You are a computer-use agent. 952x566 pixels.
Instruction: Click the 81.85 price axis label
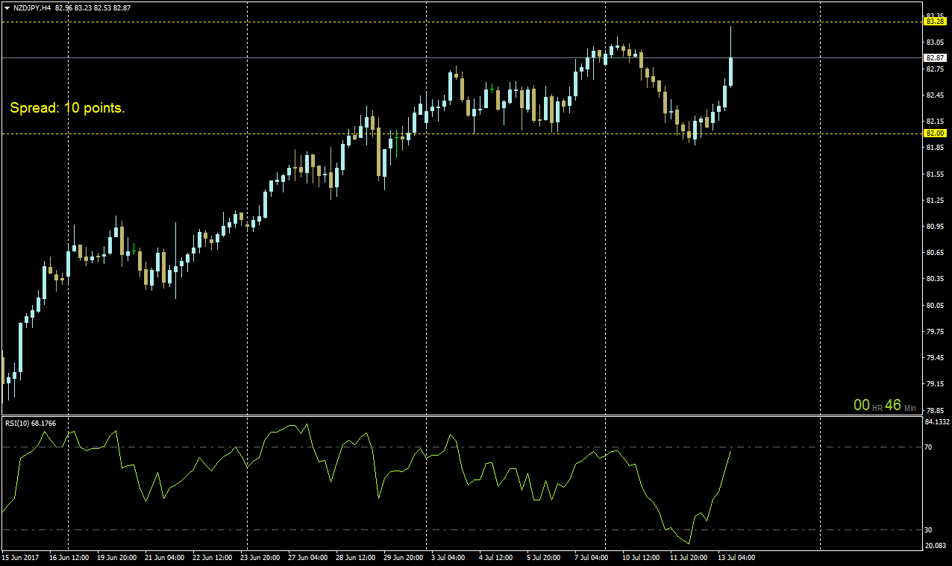[x=933, y=148]
